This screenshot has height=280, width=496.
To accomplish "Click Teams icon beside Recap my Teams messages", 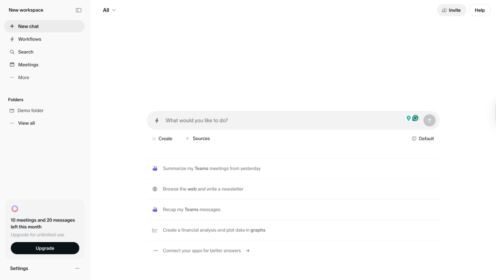I will click(155, 209).
